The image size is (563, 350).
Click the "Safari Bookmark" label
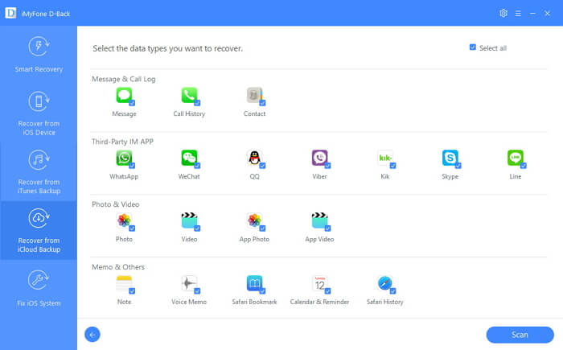pos(255,302)
